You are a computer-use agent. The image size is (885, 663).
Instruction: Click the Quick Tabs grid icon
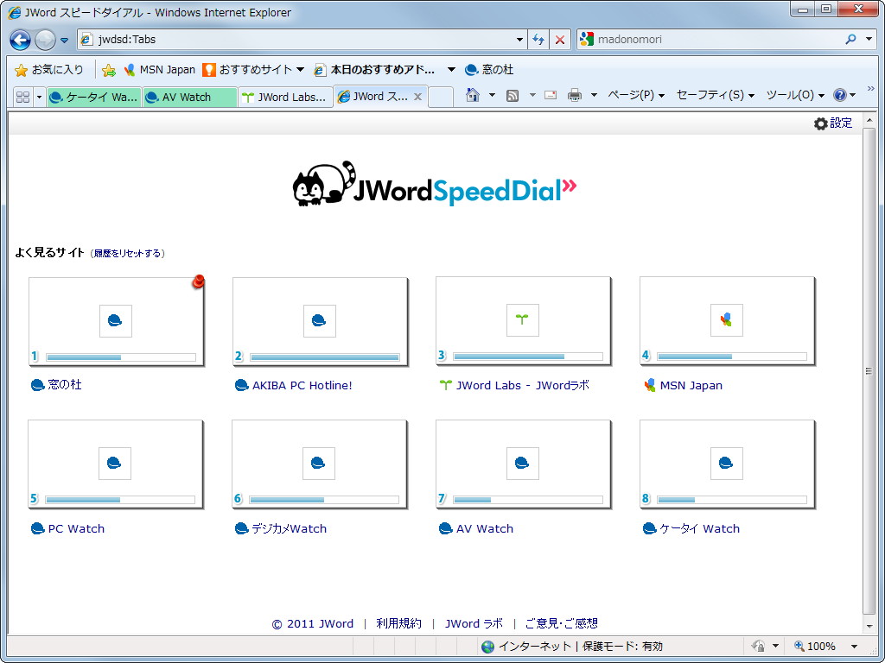[x=23, y=97]
